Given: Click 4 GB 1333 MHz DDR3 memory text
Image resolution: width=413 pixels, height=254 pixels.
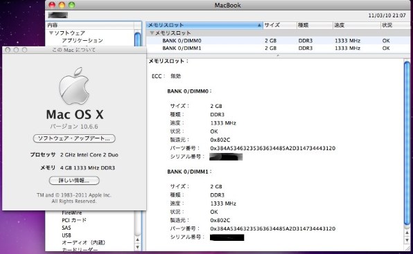Looking at the screenshot, I should coord(87,167).
